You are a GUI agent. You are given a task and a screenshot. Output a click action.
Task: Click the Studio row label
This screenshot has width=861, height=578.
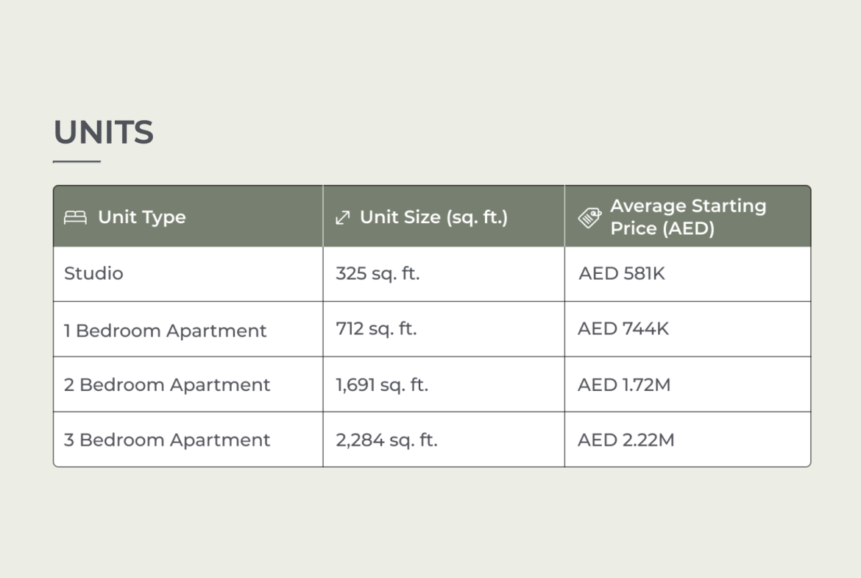click(93, 273)
